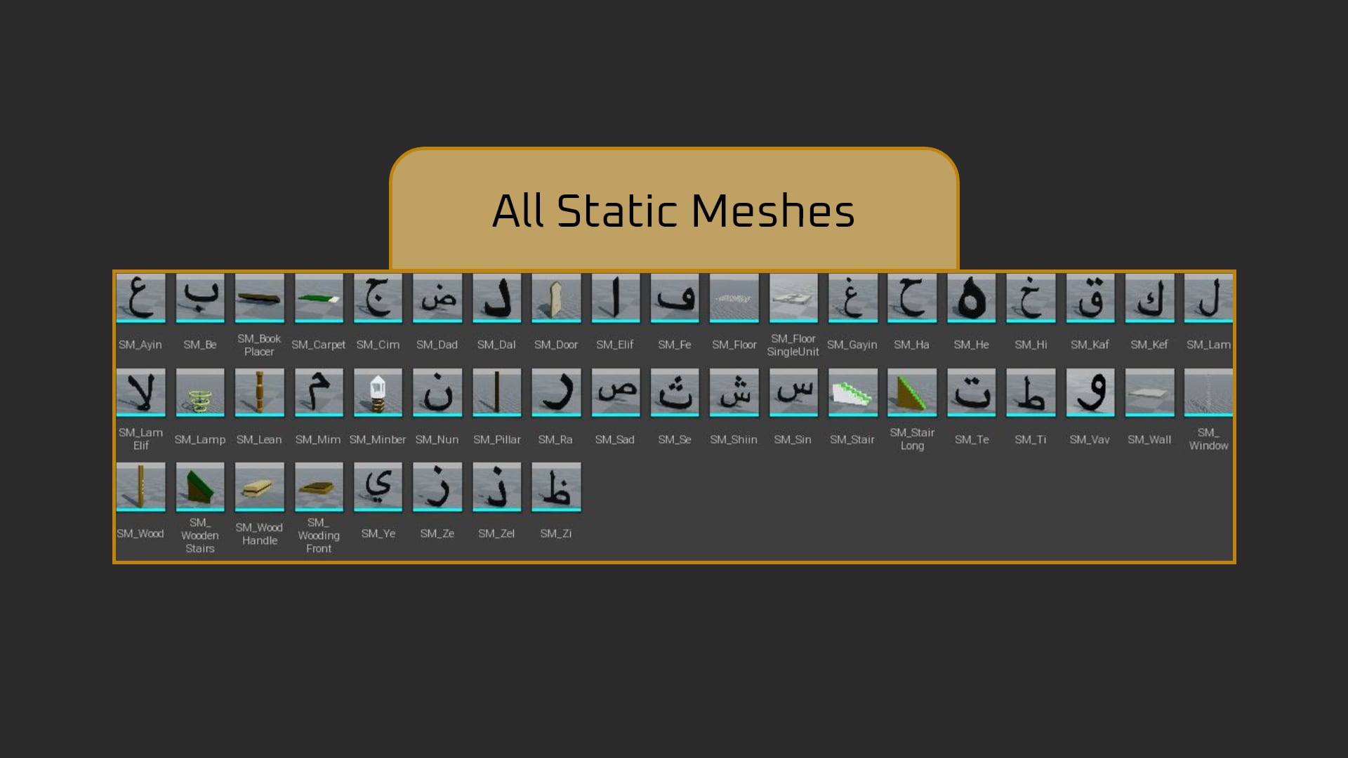The image size is (1348, 758).
Task: Select the SM_Zi asset thumbnail
Action: tap(555, 487)
